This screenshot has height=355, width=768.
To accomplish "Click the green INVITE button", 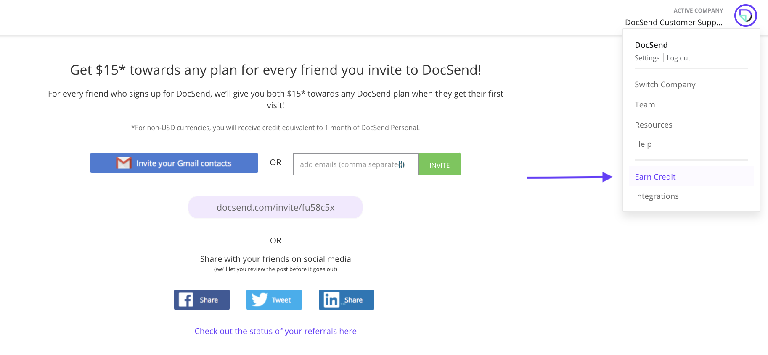I will pos(440,164).
